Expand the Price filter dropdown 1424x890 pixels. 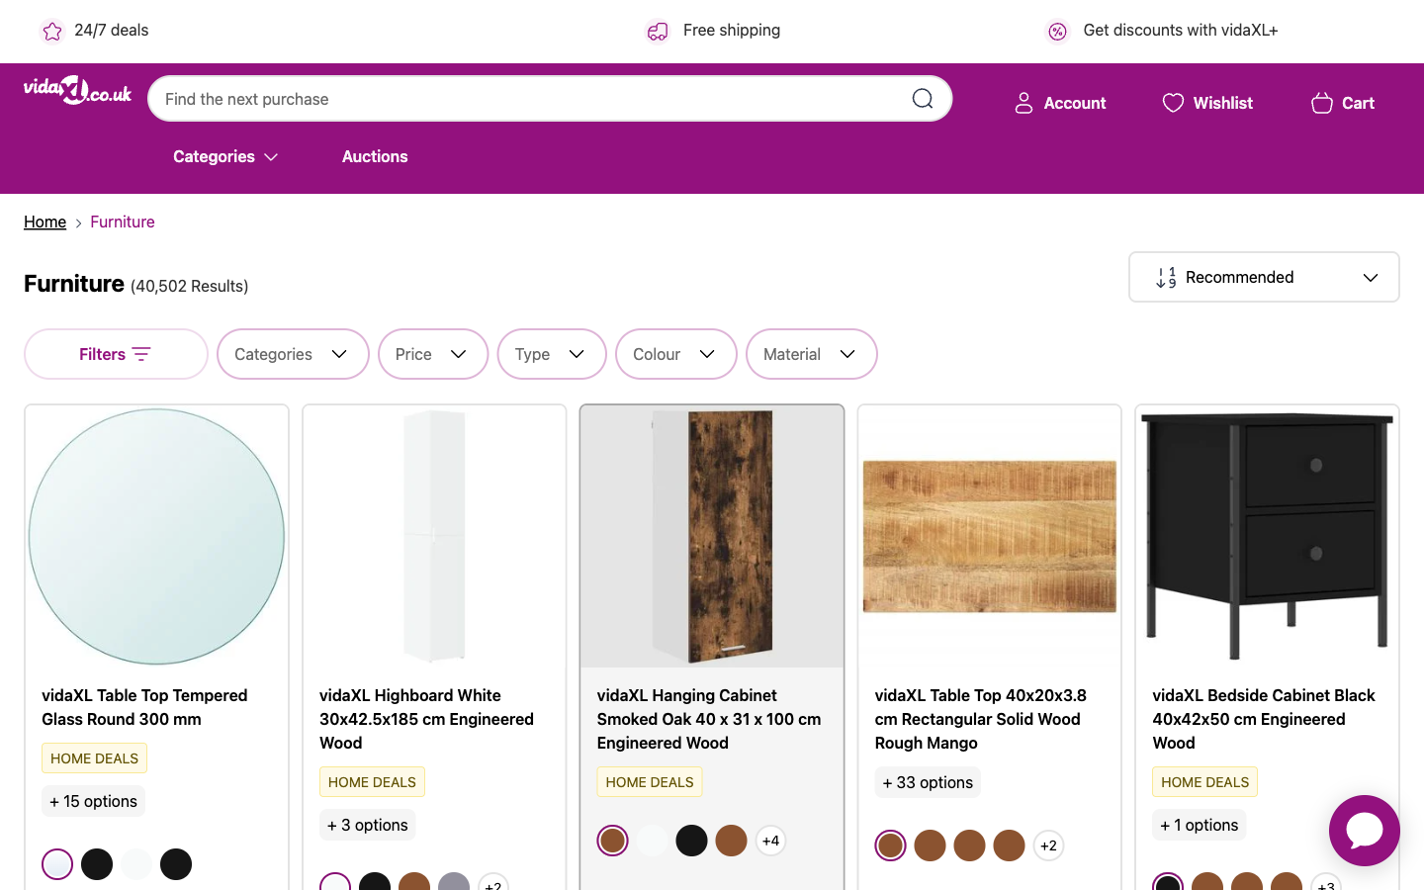(432, 354)
